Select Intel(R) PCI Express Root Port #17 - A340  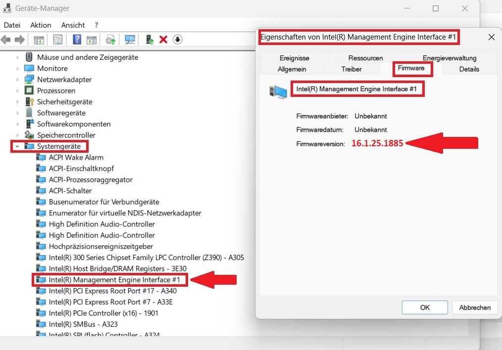[113, 291]
